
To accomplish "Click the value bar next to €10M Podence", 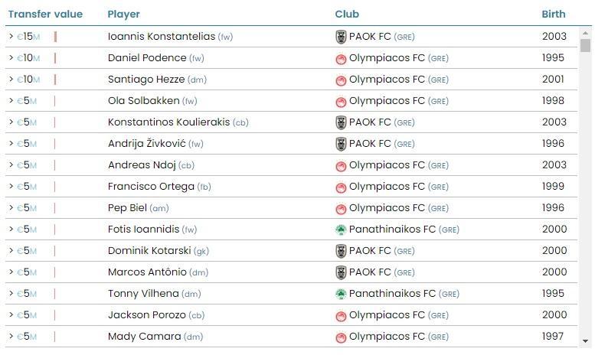I will click(x=55, y=58).
